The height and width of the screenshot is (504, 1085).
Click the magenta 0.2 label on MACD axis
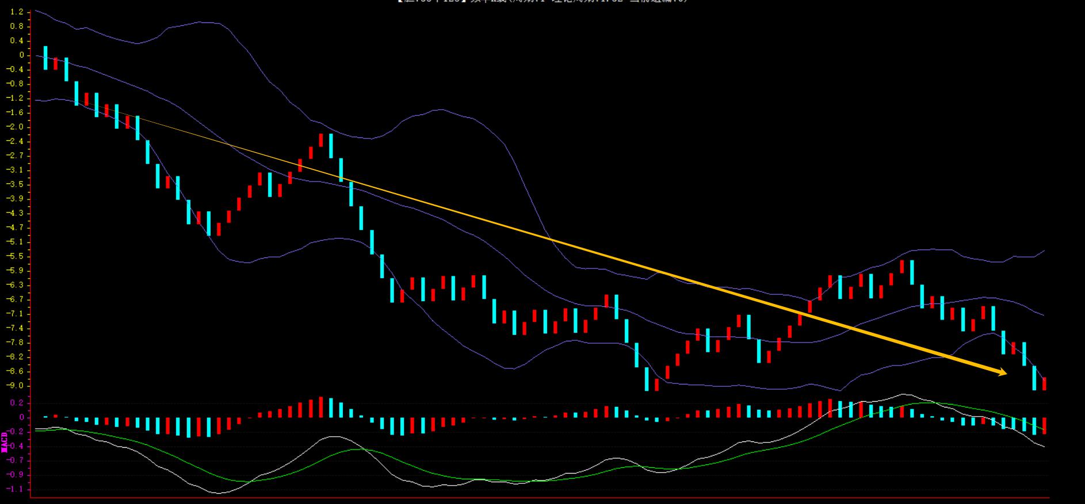(17, 403)
